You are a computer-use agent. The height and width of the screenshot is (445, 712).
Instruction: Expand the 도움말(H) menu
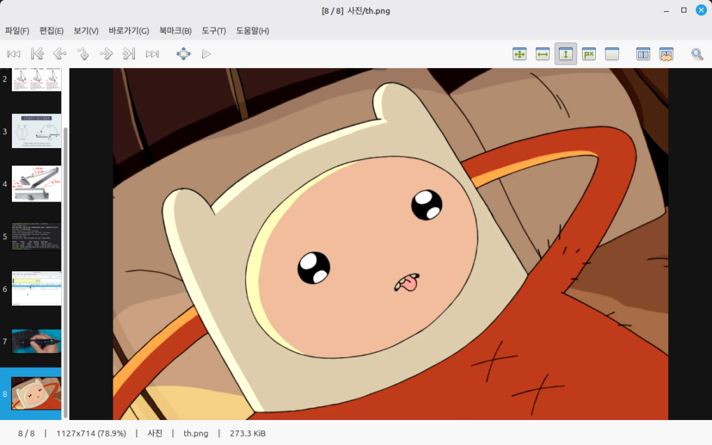252,31
